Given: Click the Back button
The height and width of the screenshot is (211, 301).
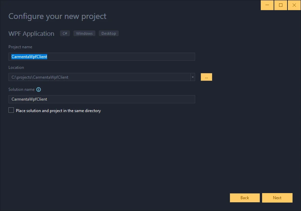Looking at the screenshot, I should (245, 198).
